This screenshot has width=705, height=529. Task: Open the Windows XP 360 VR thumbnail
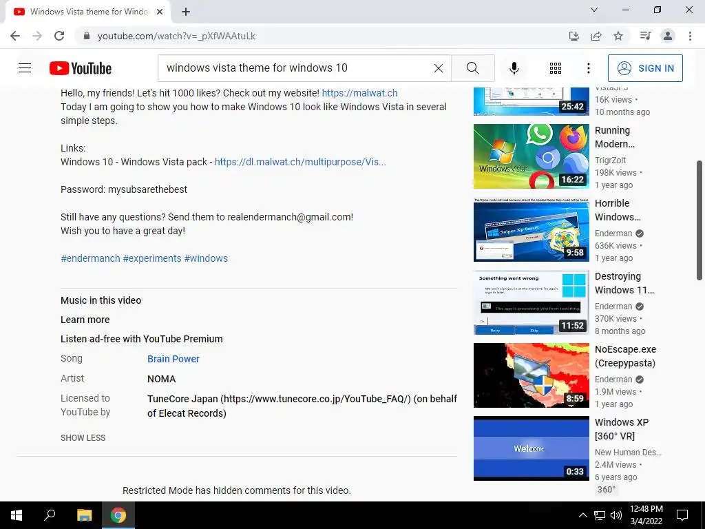[x=531, y=448]
